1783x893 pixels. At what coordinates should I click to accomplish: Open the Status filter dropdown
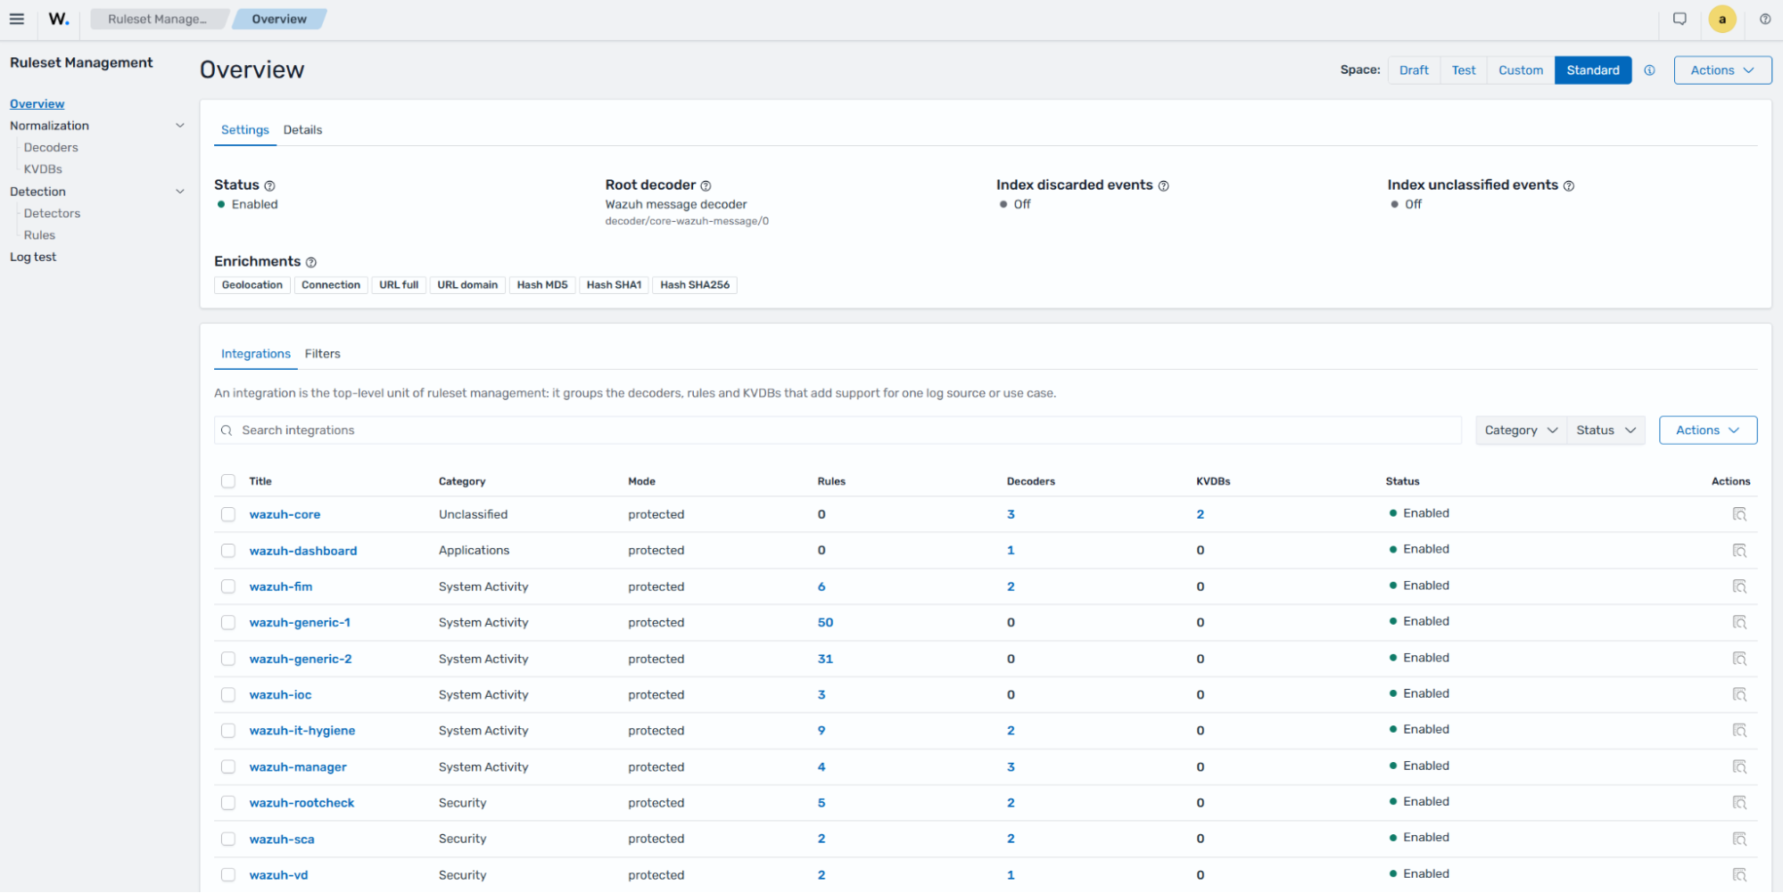click(x=1606, y=430)
